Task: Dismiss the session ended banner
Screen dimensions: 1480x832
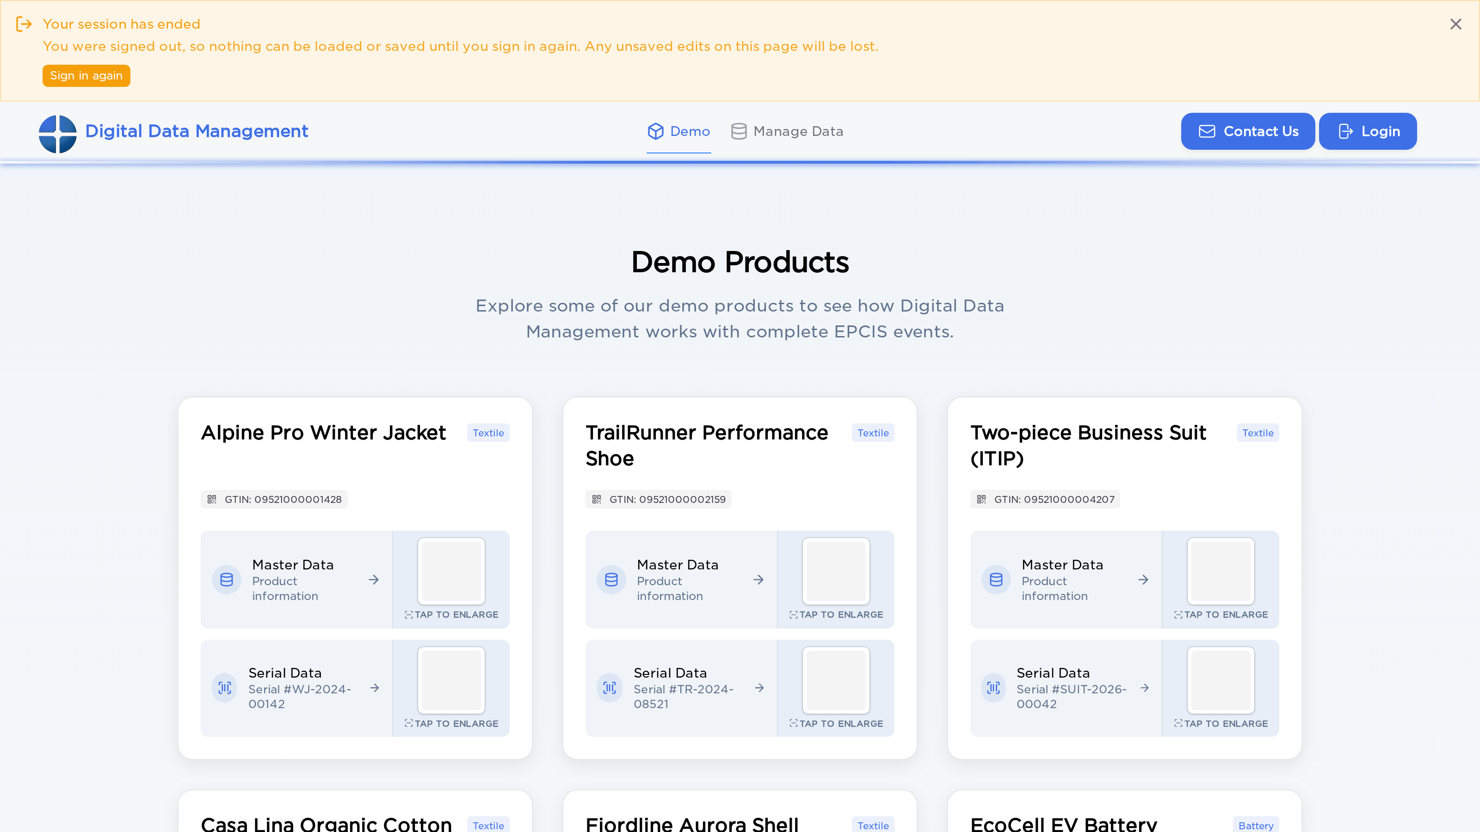Action: (1455, 24)
